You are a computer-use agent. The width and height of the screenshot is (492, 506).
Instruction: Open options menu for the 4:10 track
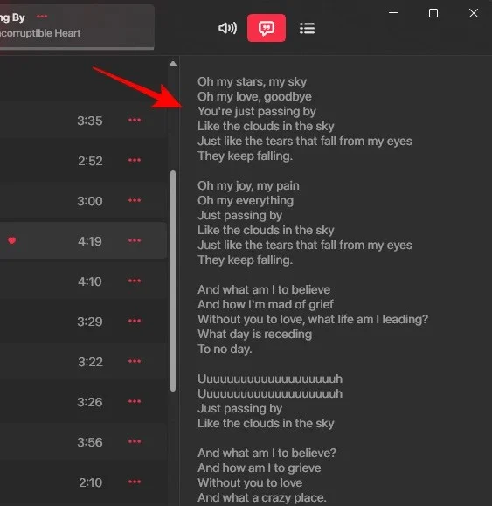click(x=135, y=281)
